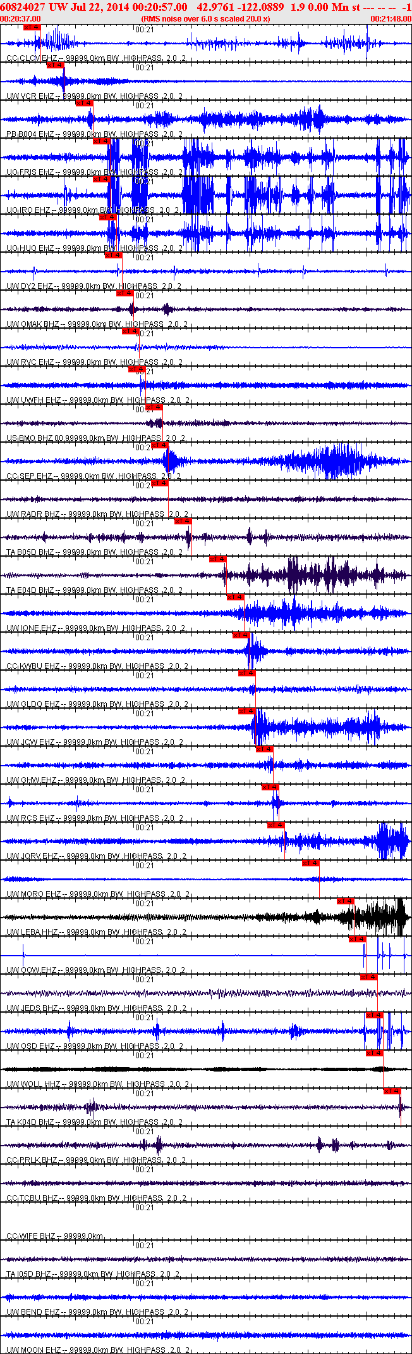Viewport: 412px width, 1354px height.
Task: Select the US BMO BHZ station label
Action: click(x=95, y=438)
